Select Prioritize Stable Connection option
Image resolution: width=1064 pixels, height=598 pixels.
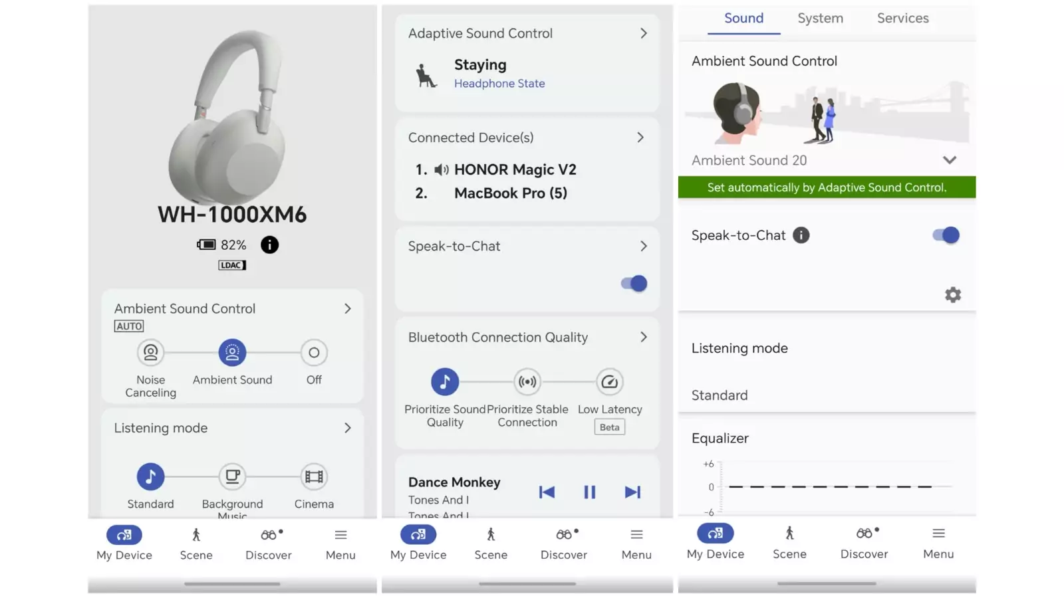(x=527, y=381)
